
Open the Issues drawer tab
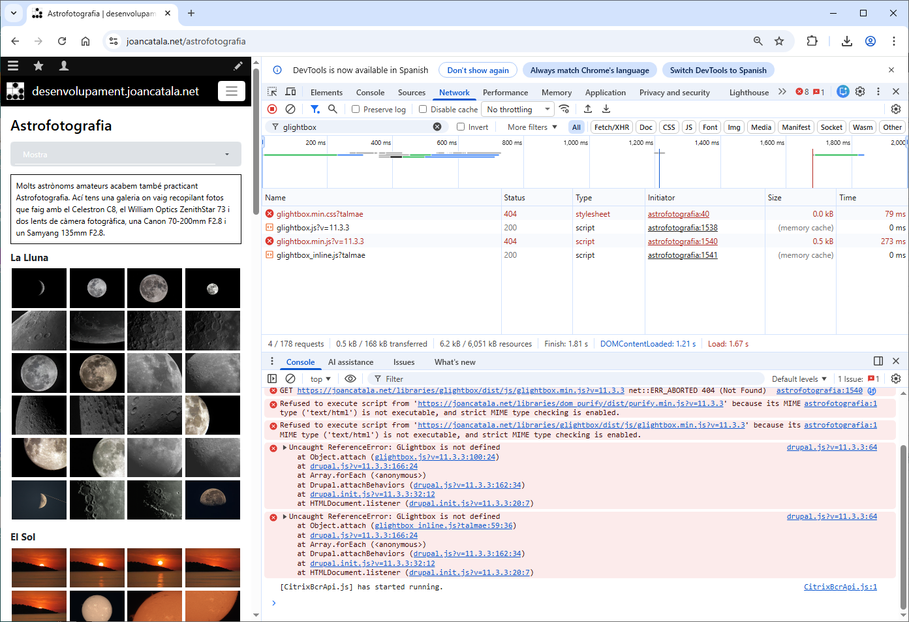pos(404,362)
